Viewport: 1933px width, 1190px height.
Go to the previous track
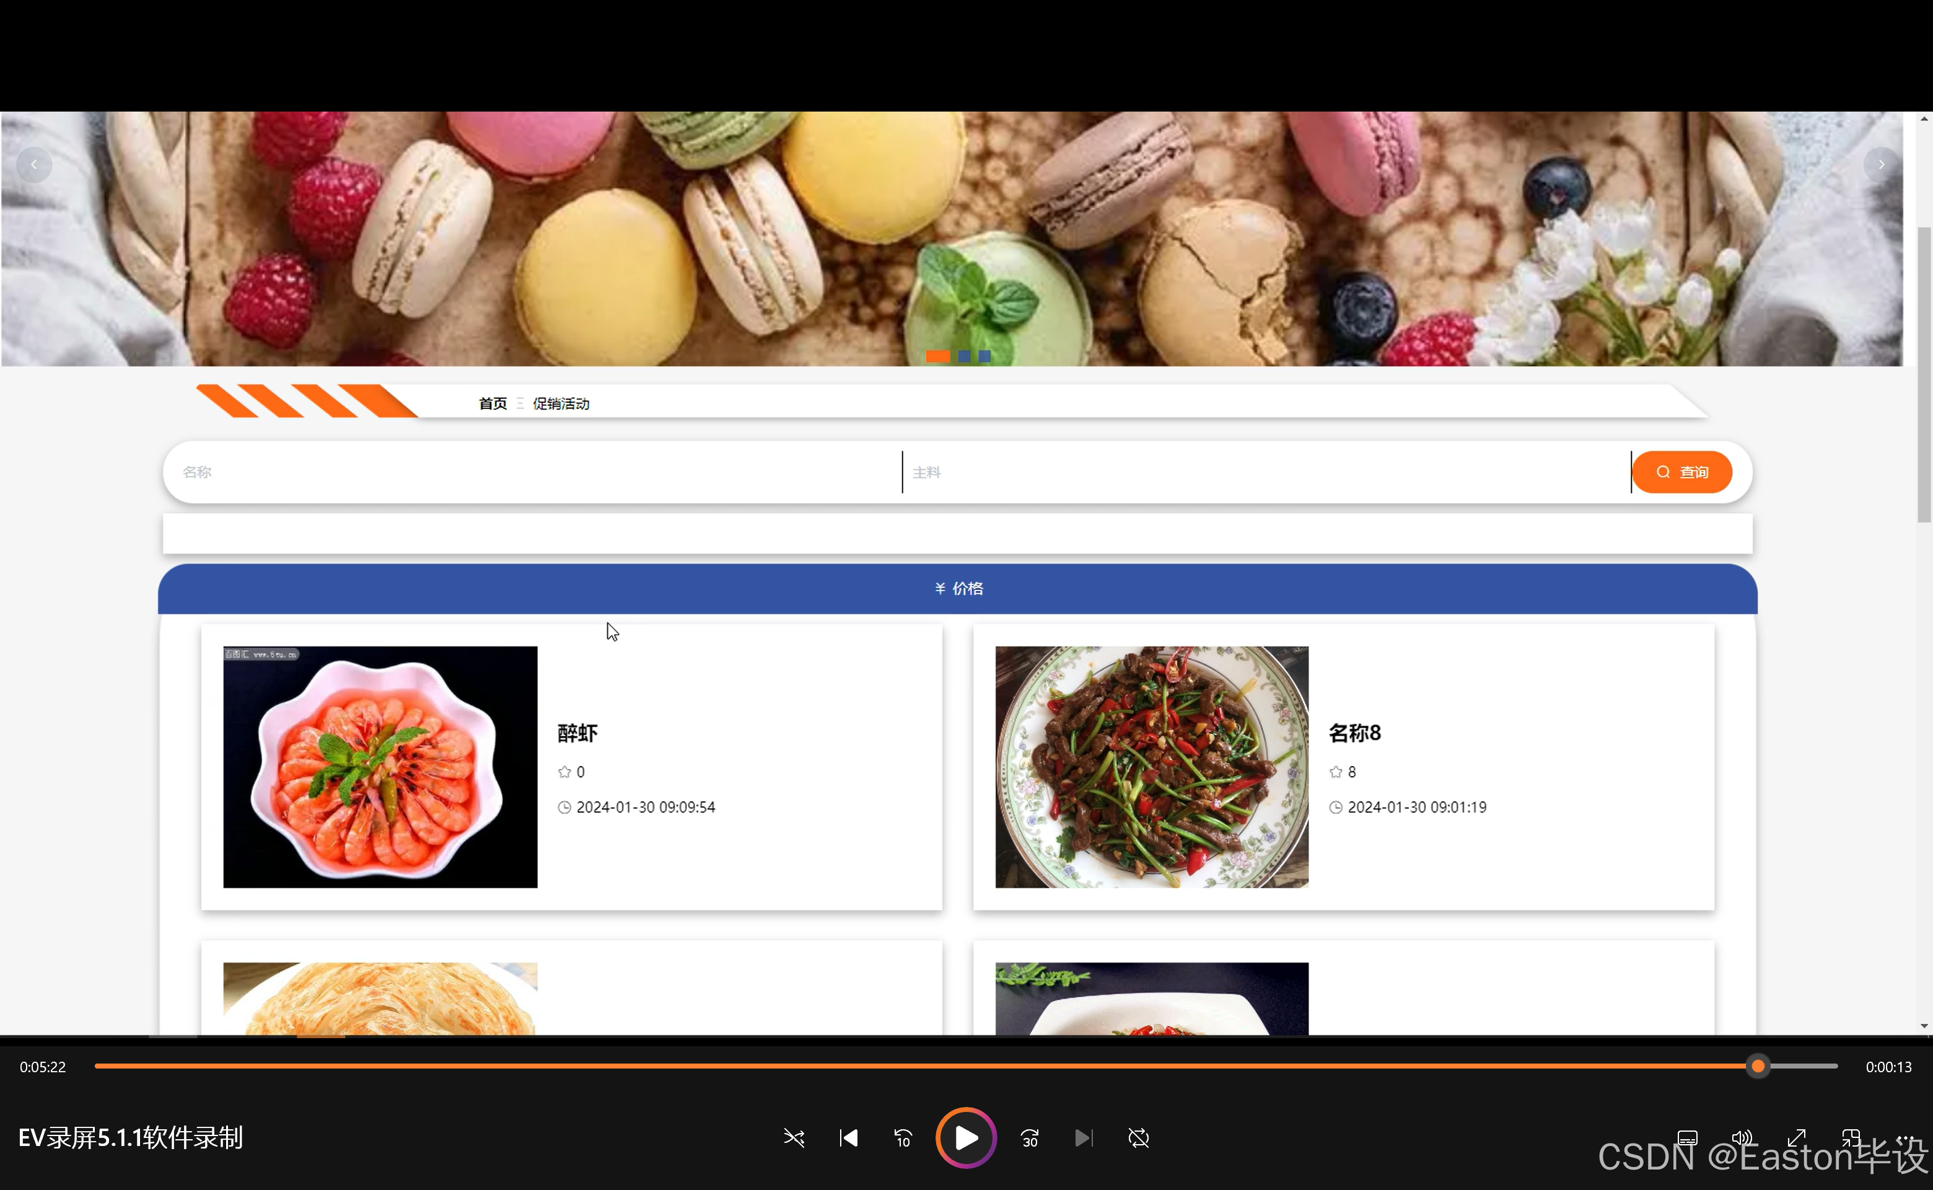[848, 1137]
